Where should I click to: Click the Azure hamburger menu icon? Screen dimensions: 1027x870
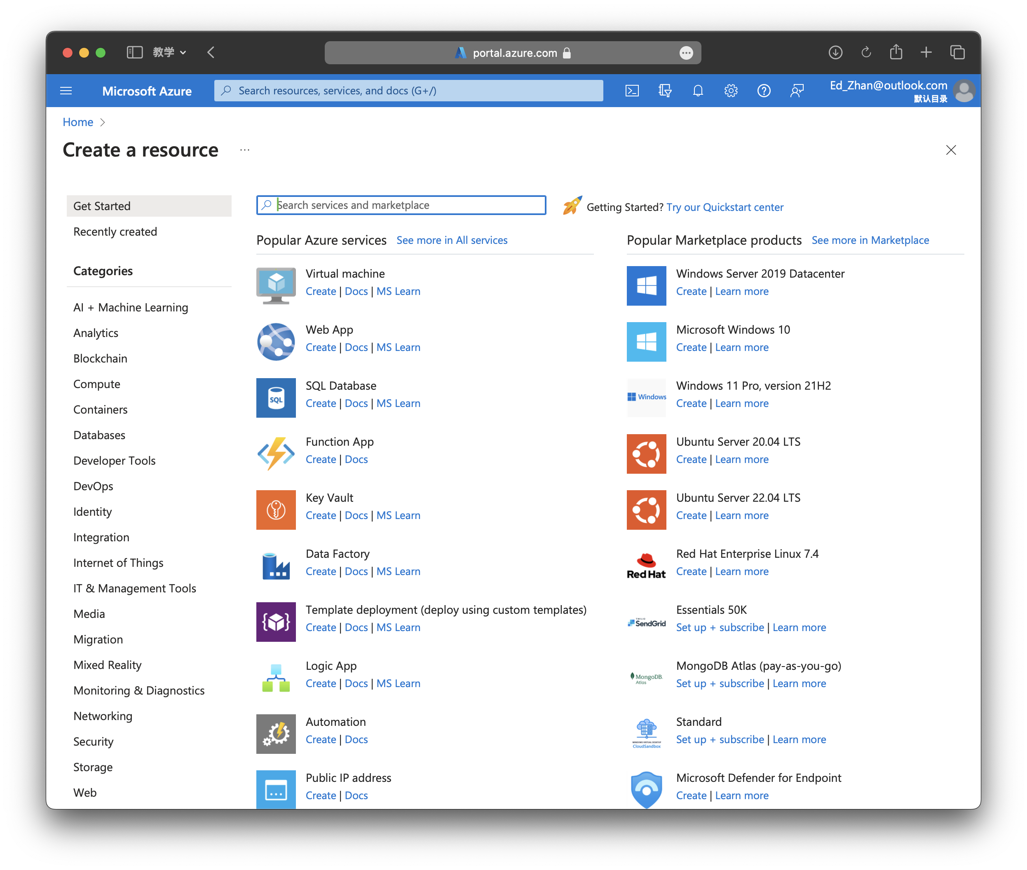tap(66, 91)
